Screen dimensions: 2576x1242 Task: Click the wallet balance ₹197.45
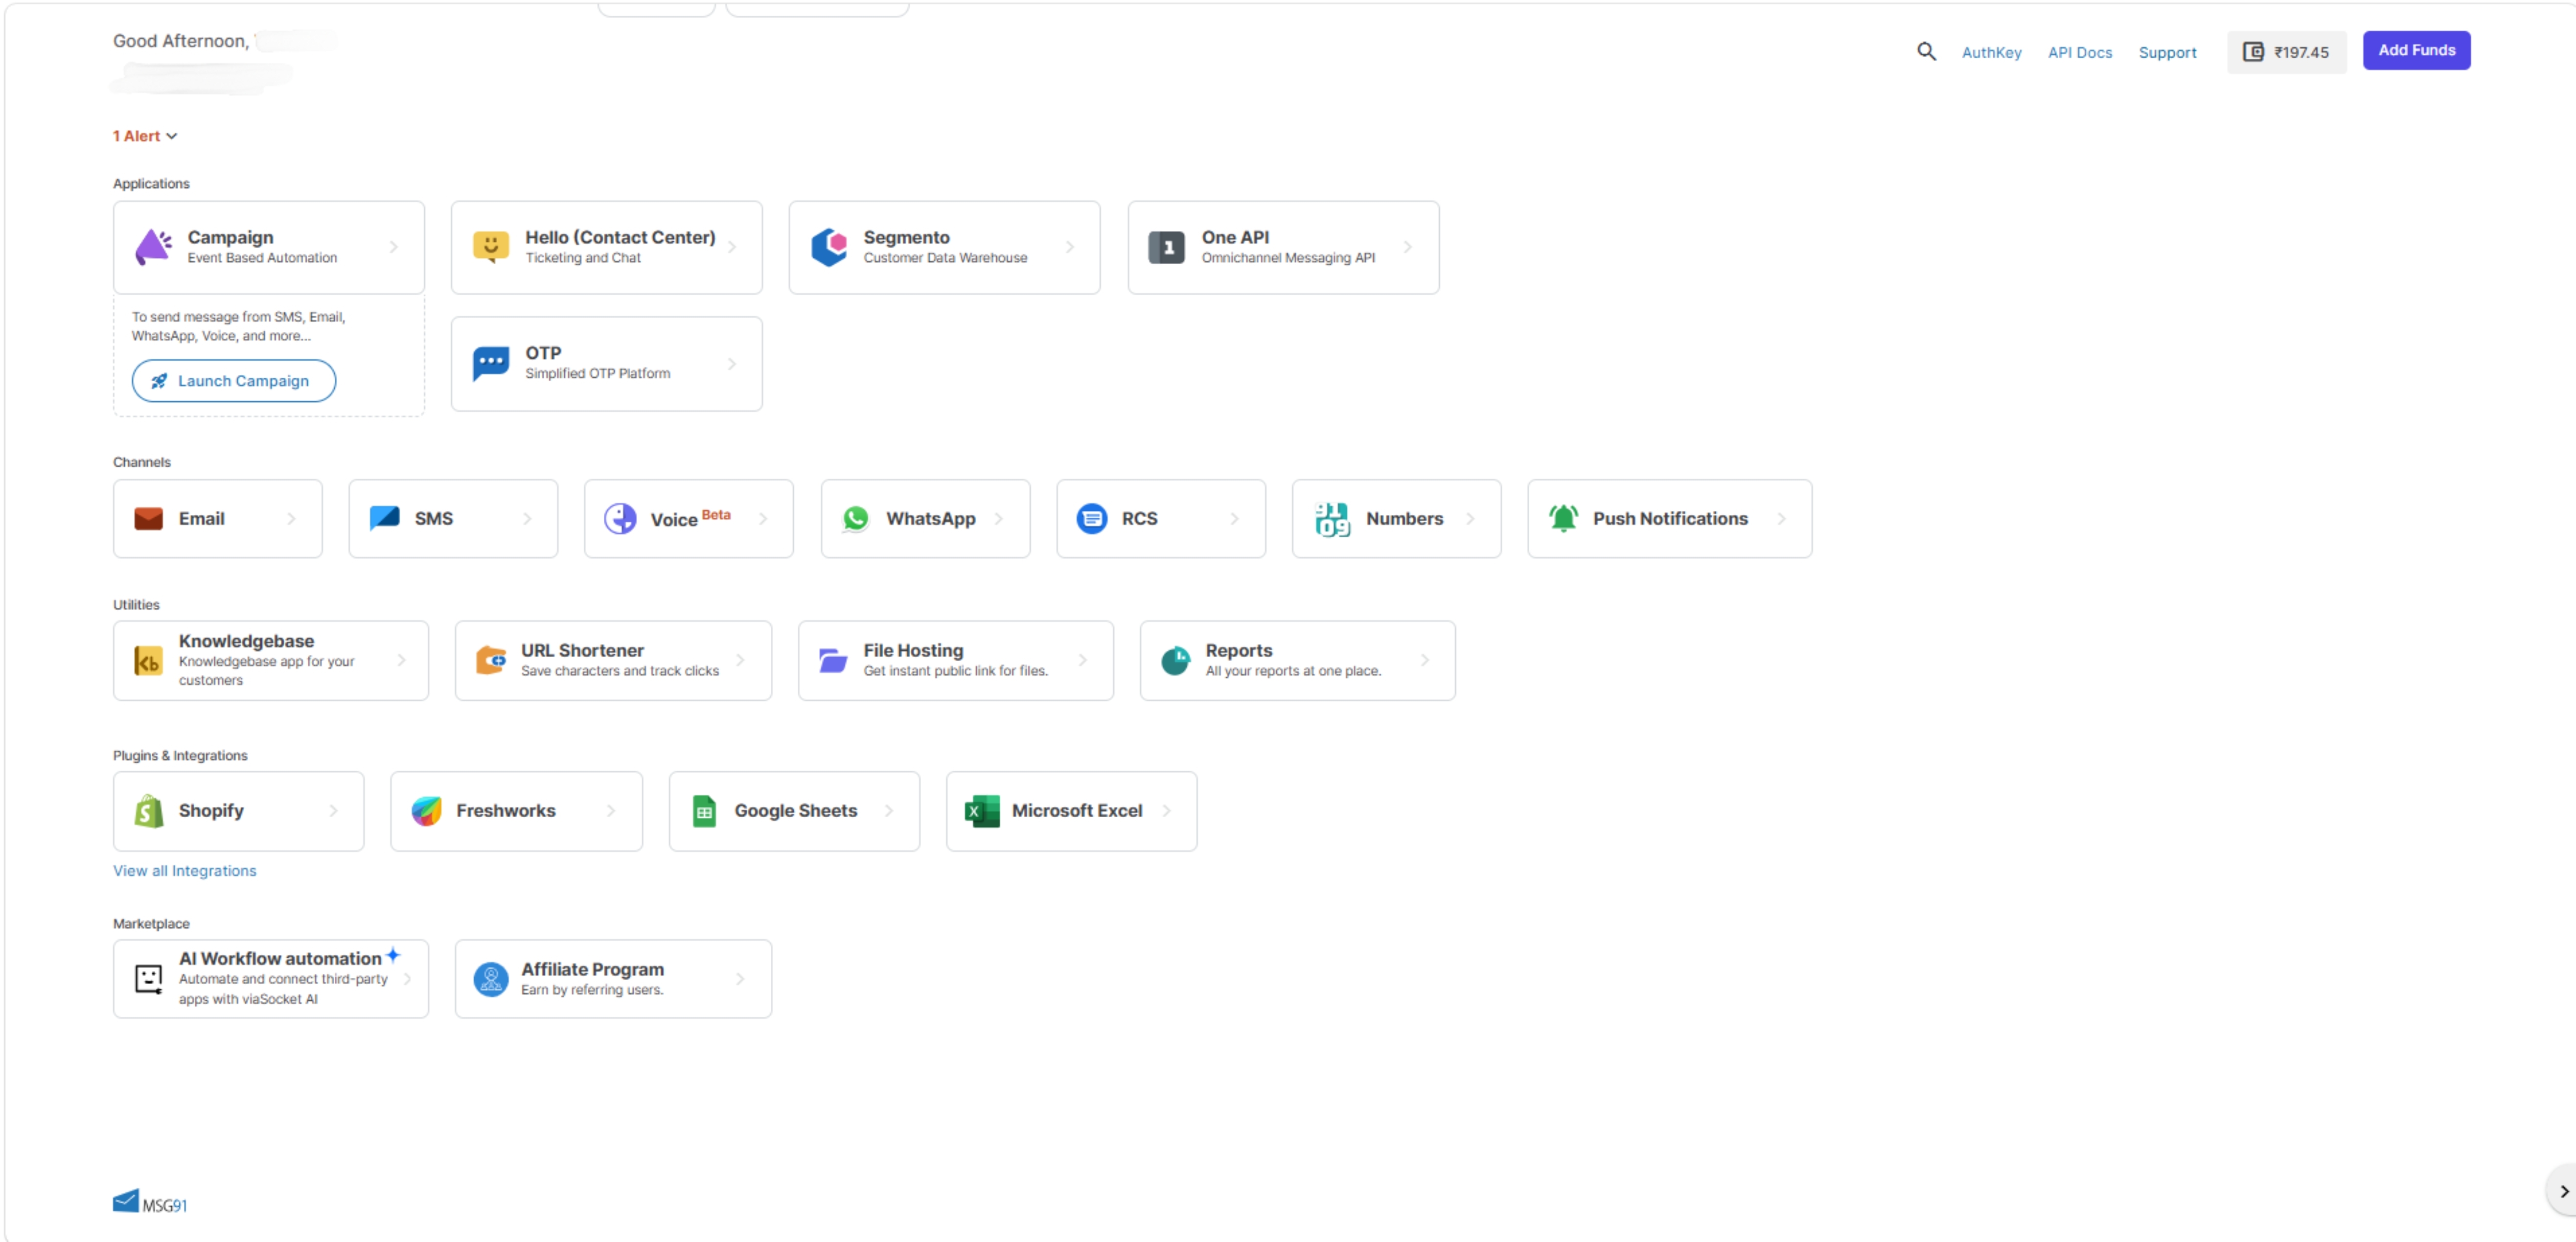point(2286,52)
